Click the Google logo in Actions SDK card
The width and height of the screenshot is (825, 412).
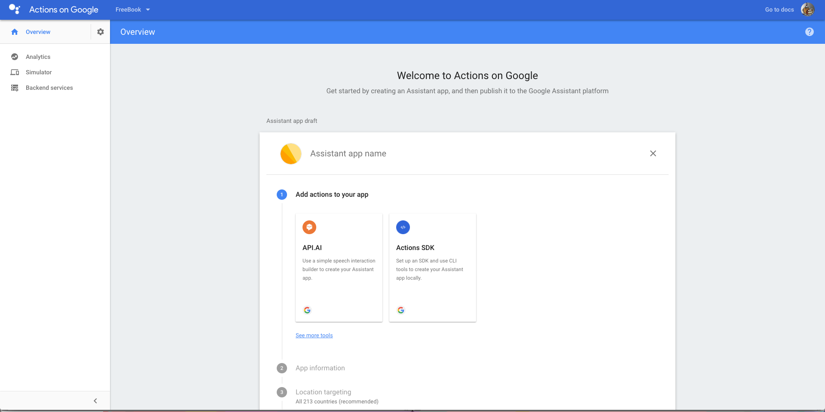[x=401, y=310]
